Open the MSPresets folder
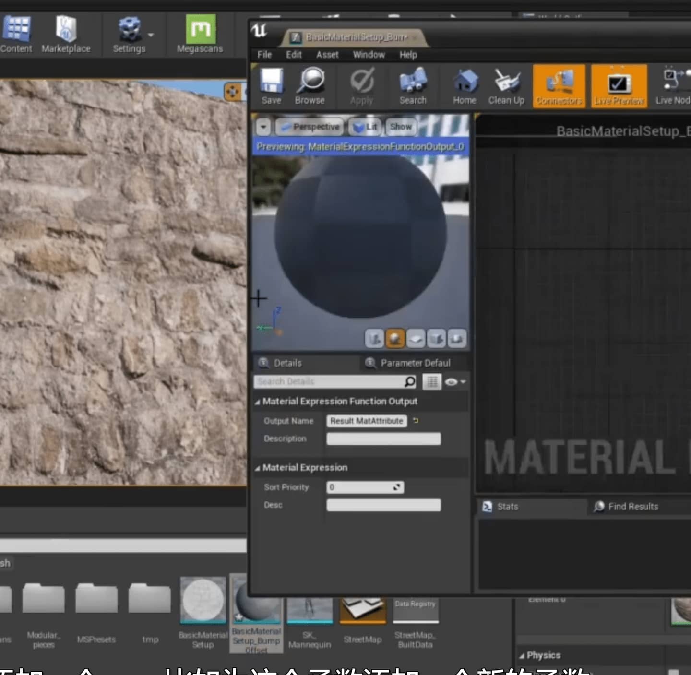This screenshot has width=691, height=675. tap(96, 598)
